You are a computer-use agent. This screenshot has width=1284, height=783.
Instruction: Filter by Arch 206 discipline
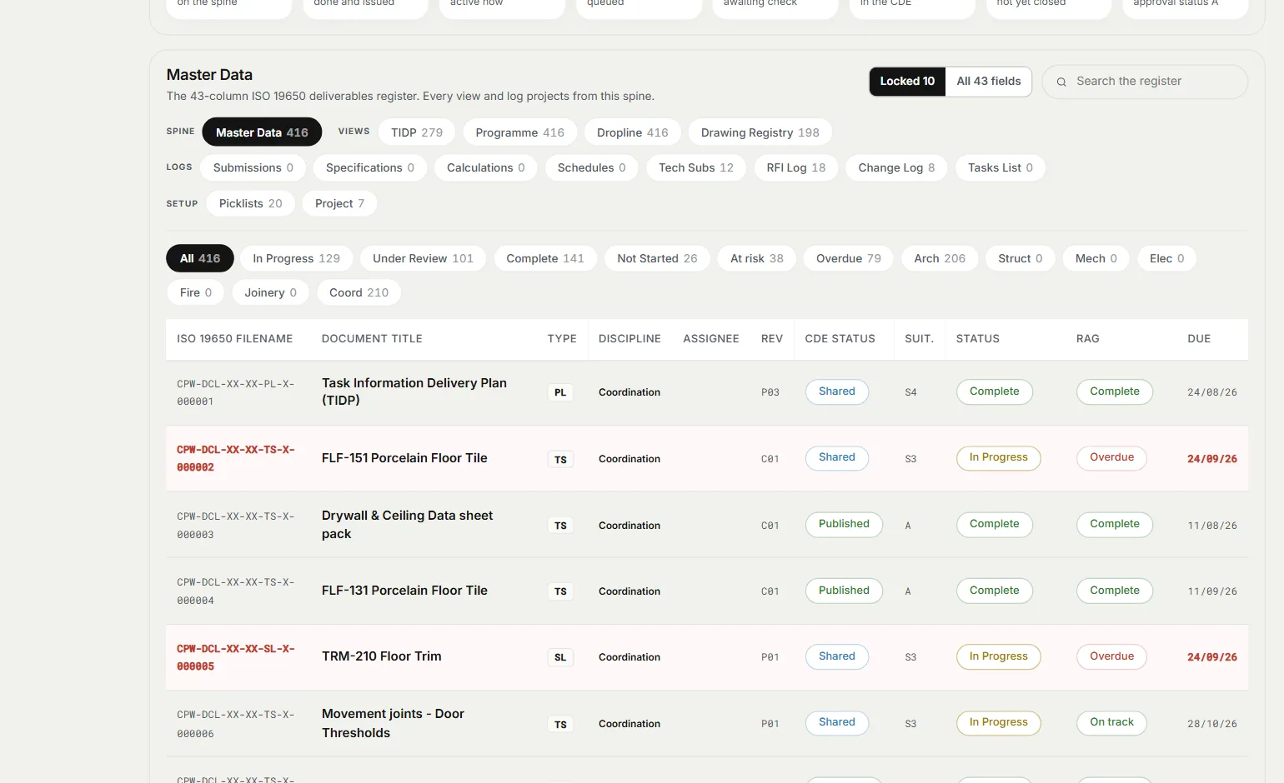939,258
